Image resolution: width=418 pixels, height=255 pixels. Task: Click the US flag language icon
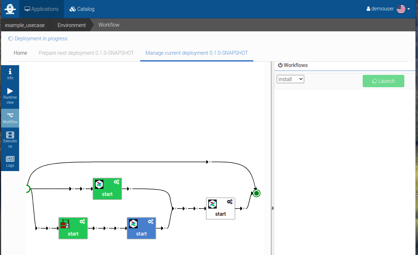pyautogui.click(x=401, y=9)
